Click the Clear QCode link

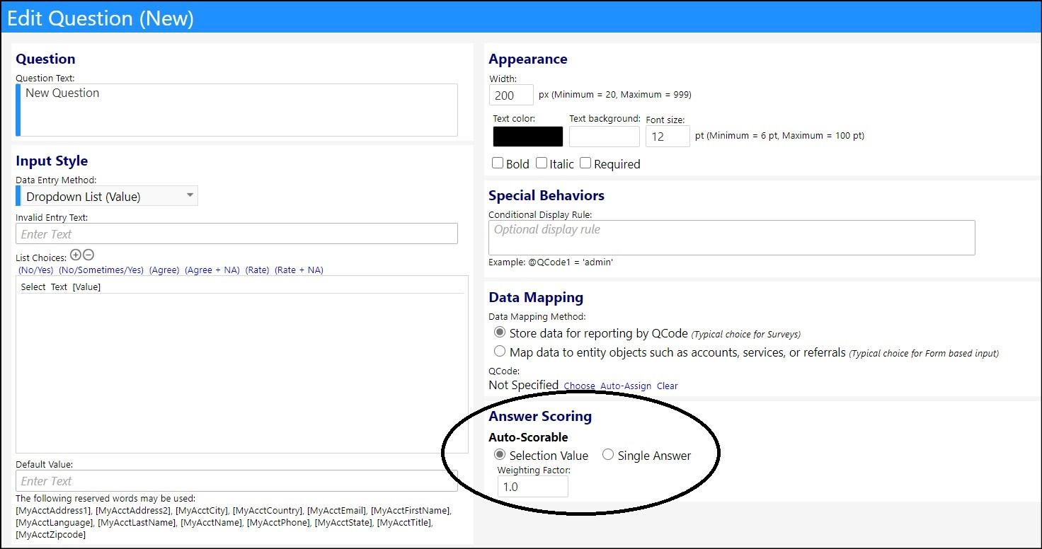[668, 386]
